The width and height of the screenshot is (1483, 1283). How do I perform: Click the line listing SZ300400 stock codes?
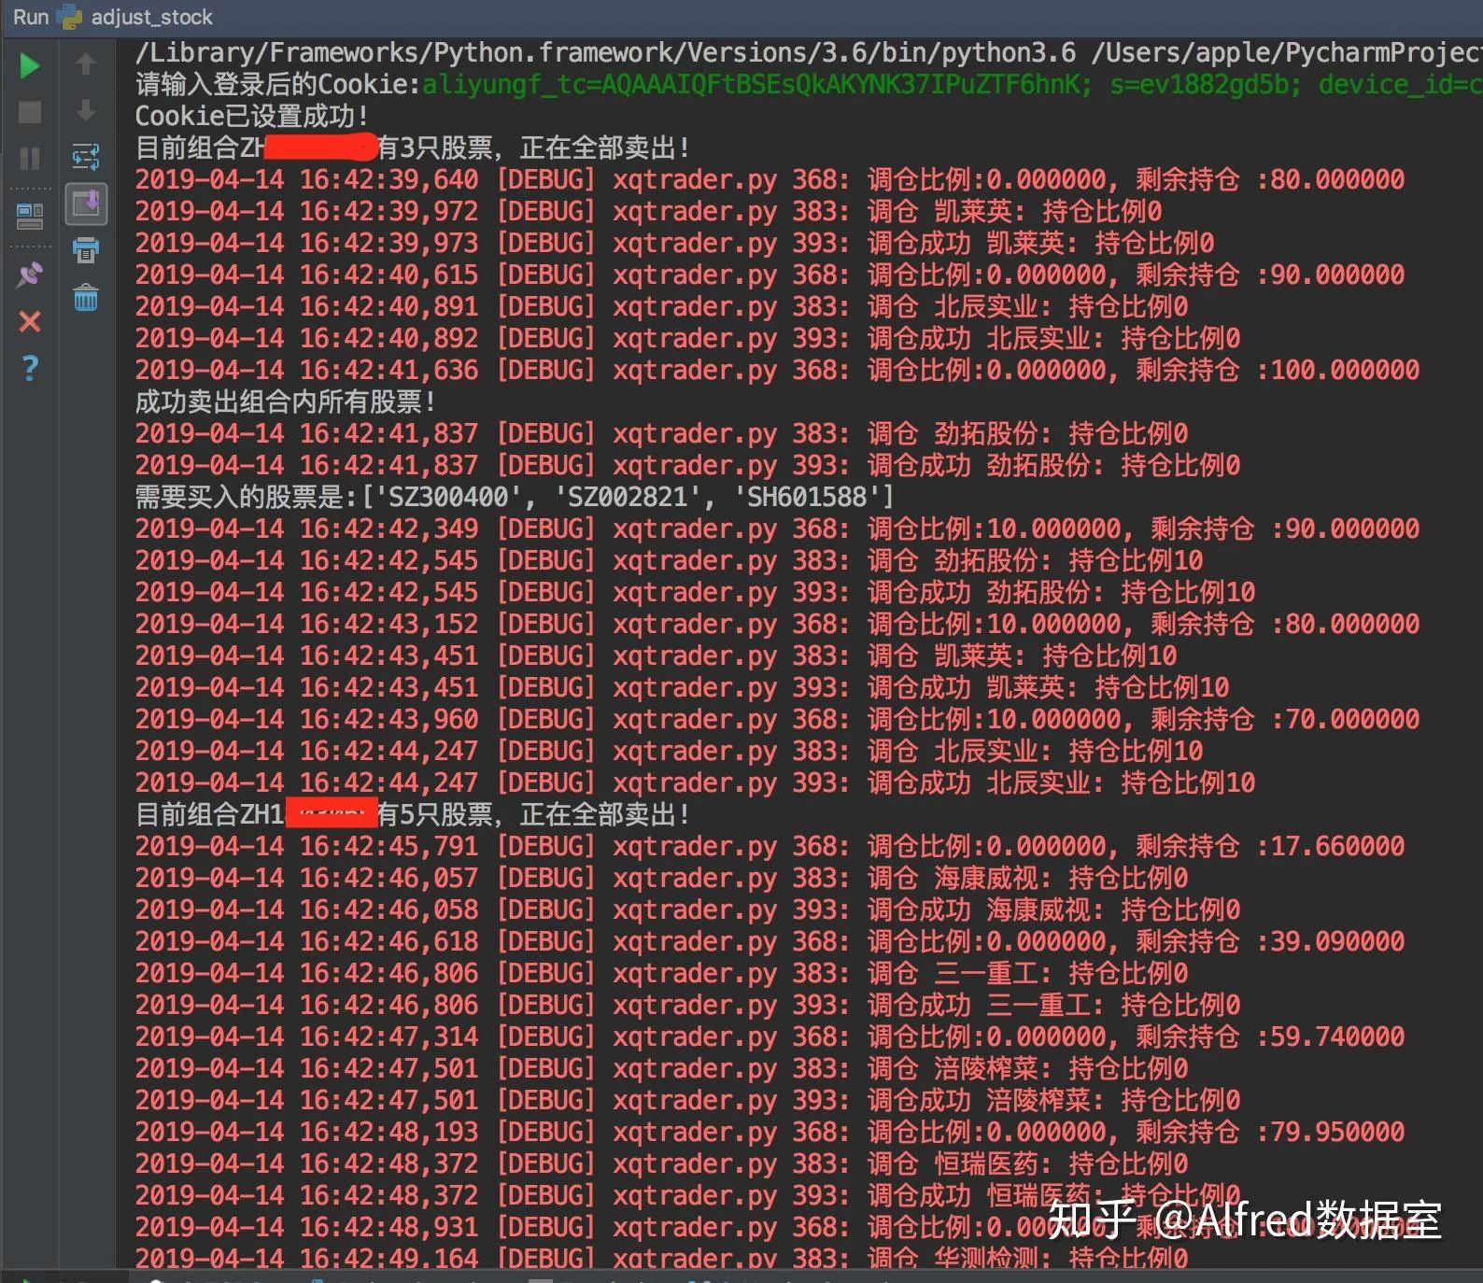coord(514,497)
